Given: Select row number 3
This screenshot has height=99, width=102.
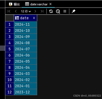Looking at the screenshot, I should pyautogui.click(x=10, y=37).
